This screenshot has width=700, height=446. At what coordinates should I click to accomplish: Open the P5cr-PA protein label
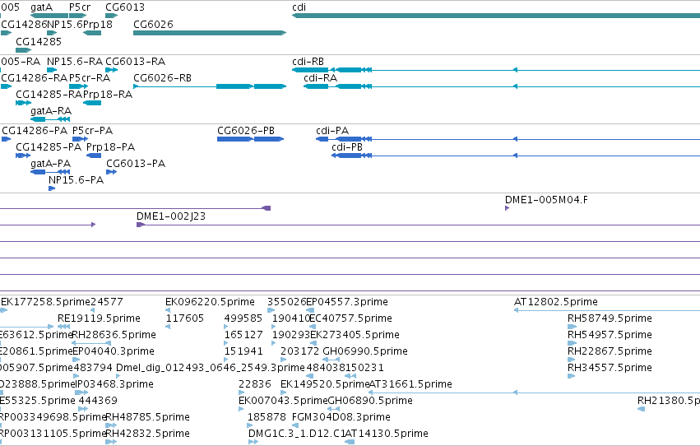(93, 130)
